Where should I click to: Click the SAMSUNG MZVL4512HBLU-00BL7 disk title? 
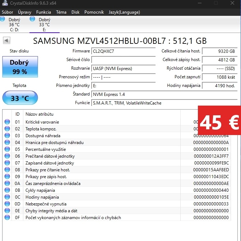coord(120,41)
